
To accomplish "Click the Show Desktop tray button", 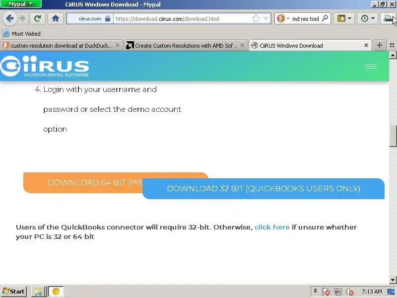I will [x=392, y=292].
